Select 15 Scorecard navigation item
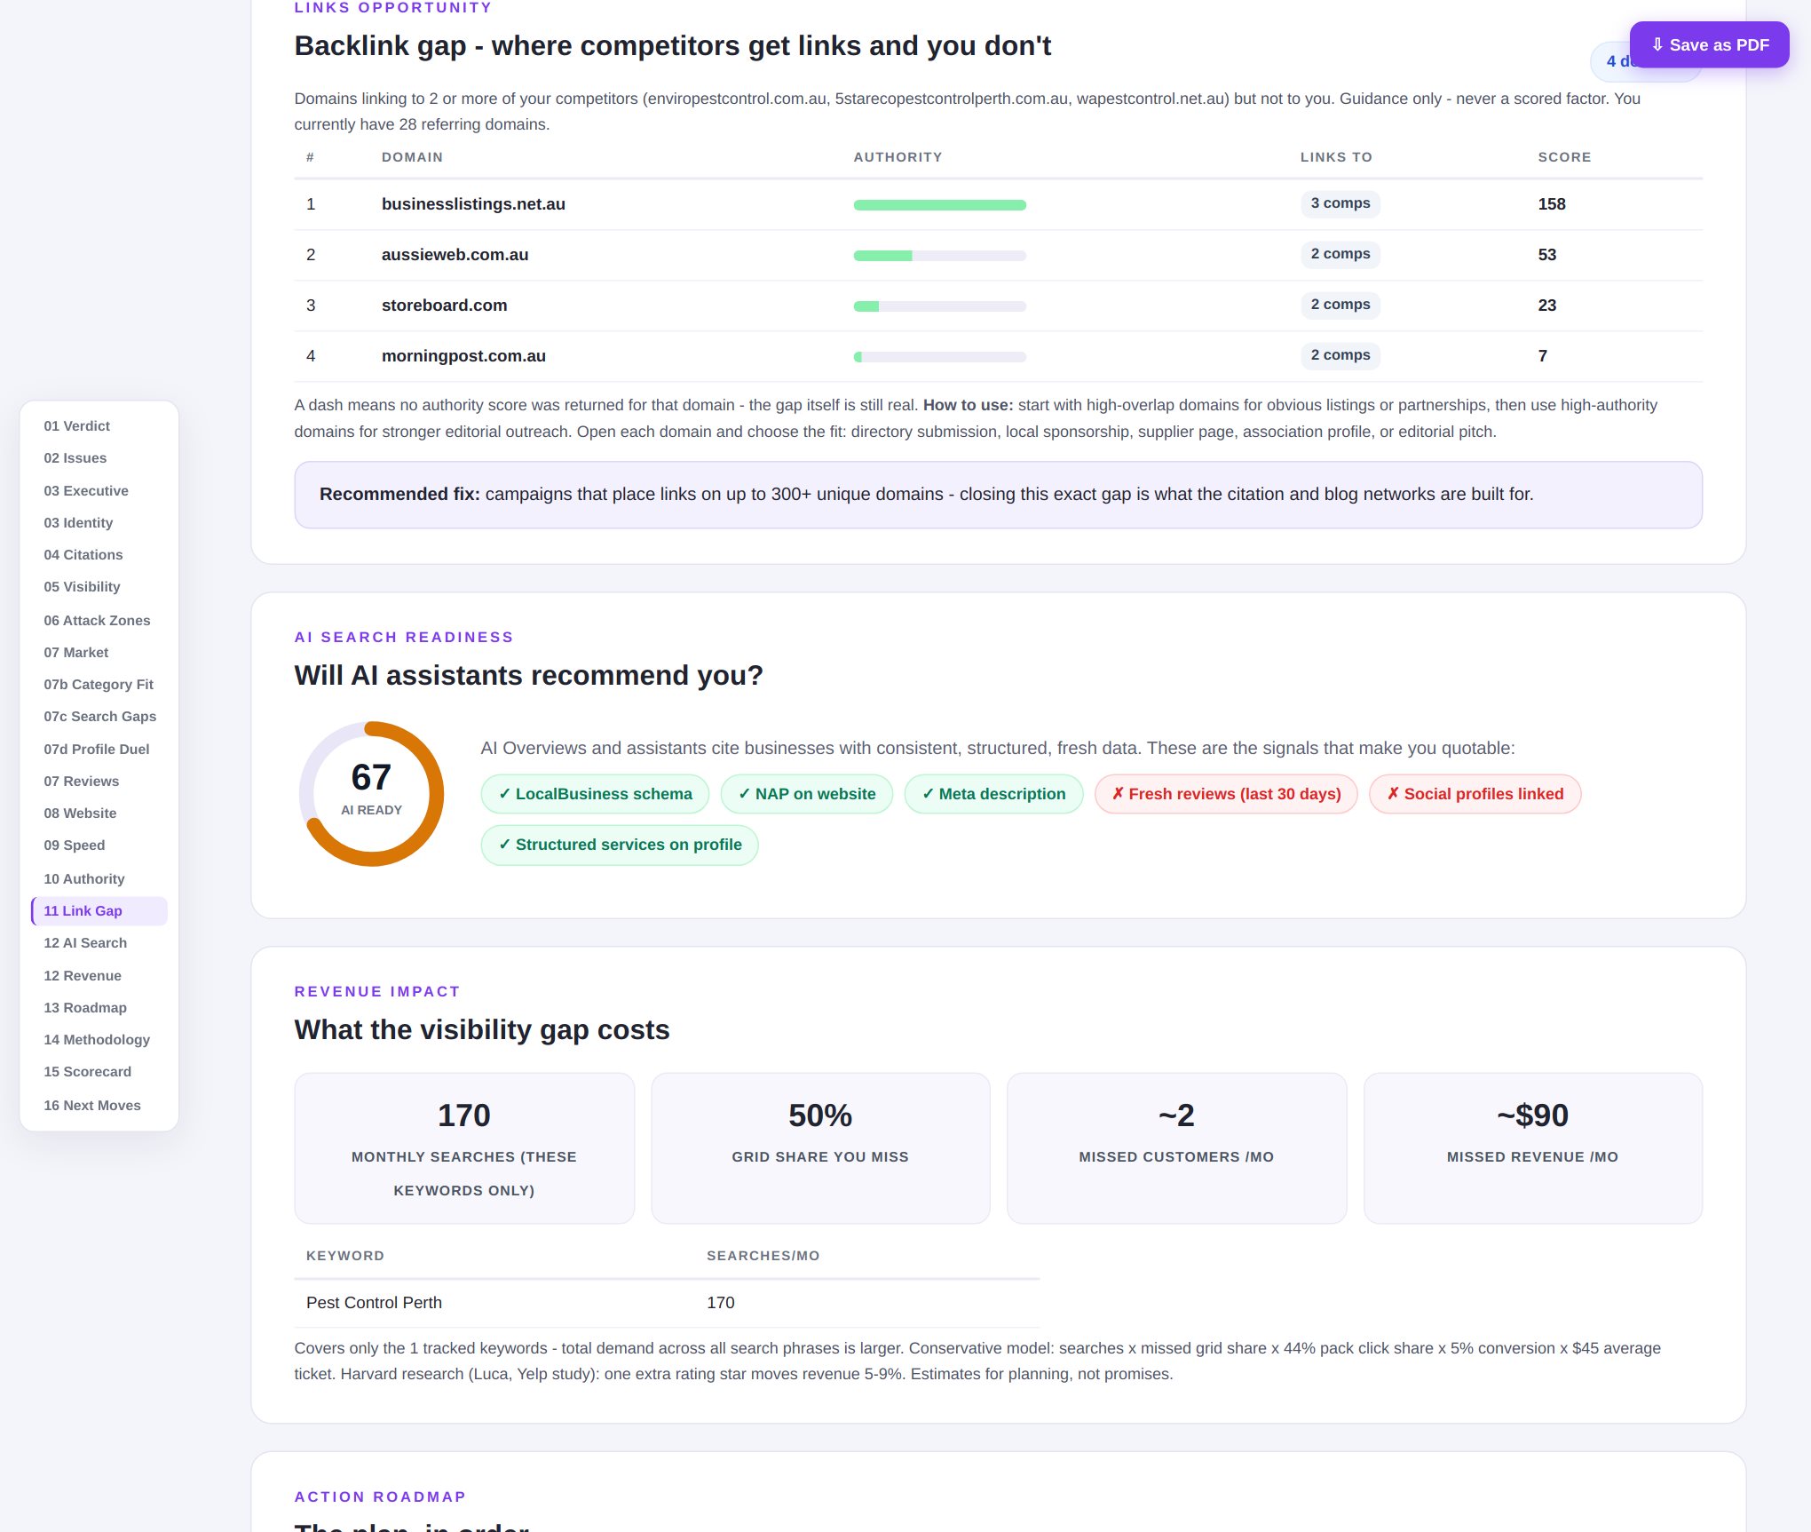The image size is (1811, 1532). 88,1072
